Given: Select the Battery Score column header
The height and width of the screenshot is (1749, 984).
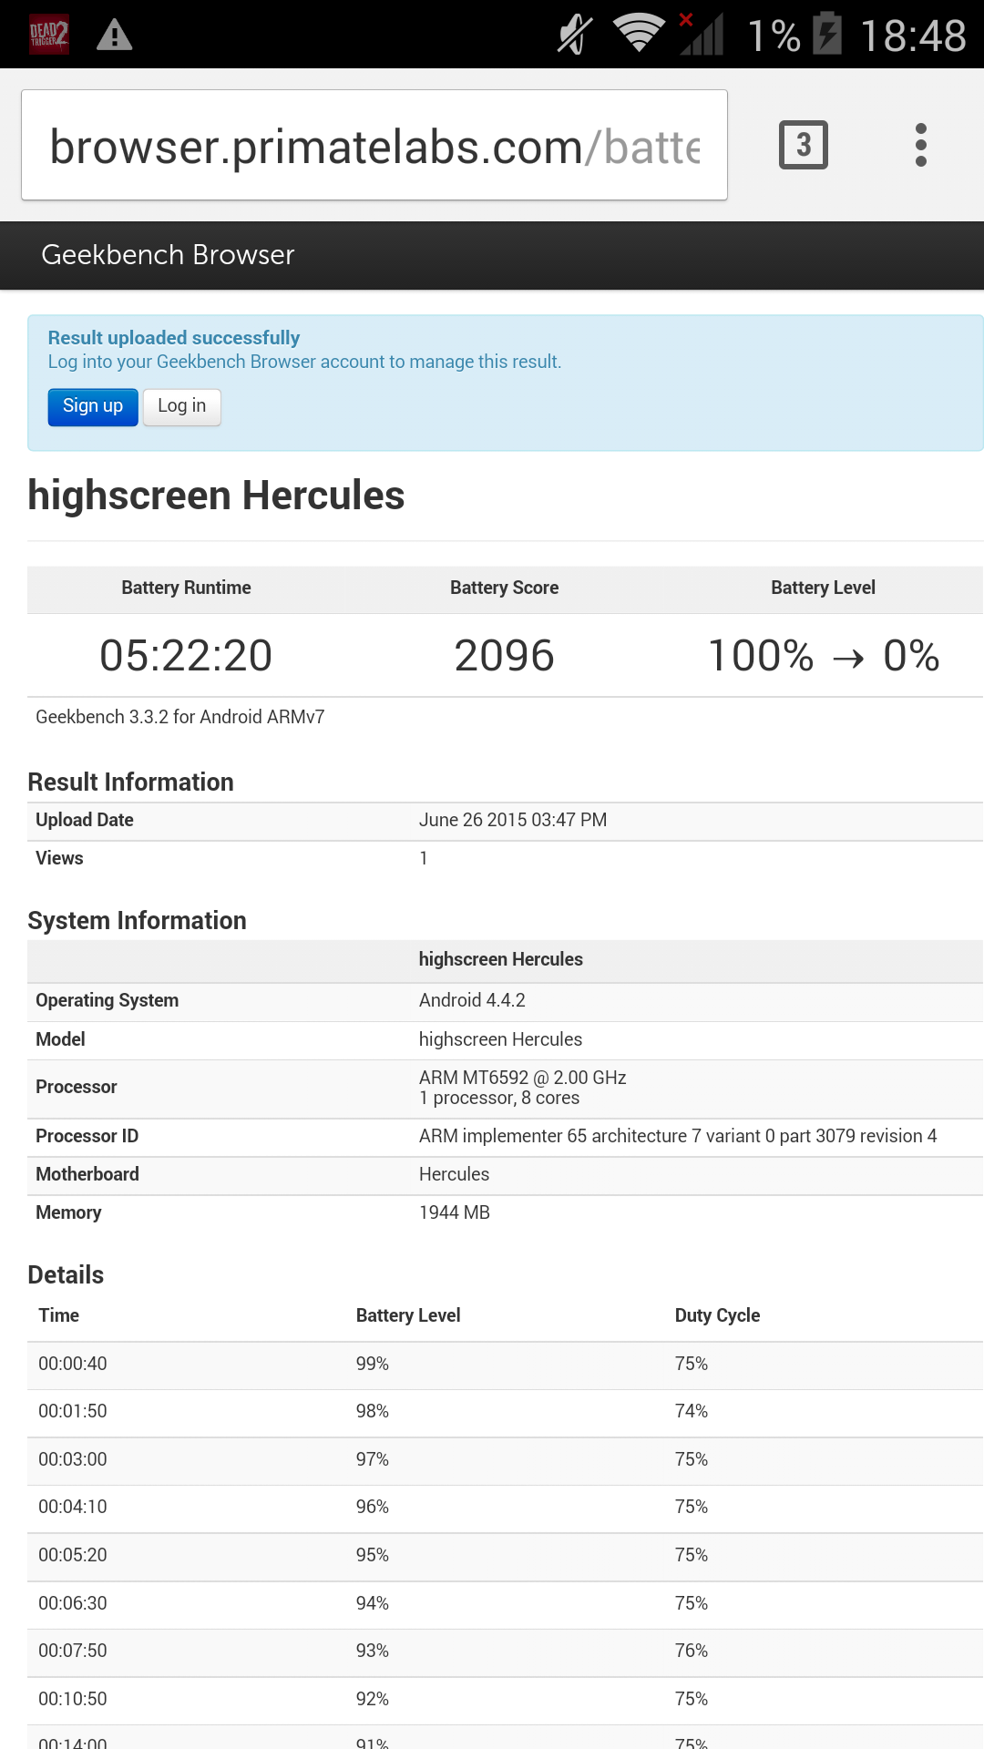Looking at the screenshot, I should click(505, 588).
